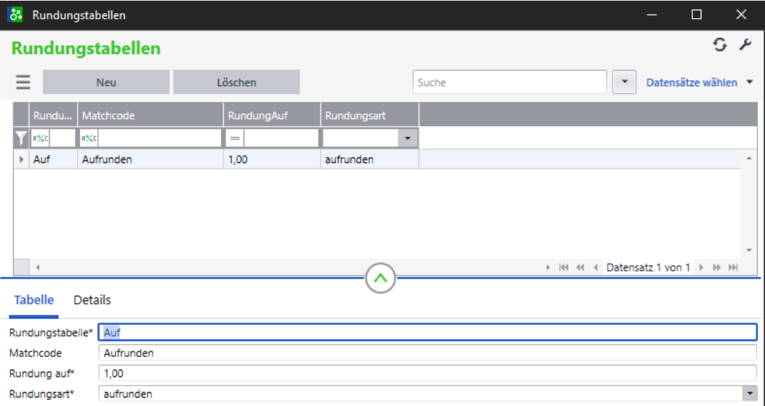Click the filter funnel icon in grid
This screenshot has width=765, height=406.
coord(21,138)
